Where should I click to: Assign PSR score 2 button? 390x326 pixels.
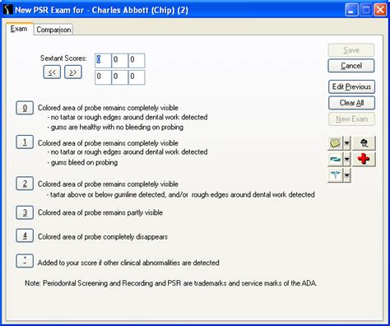pos(25,184)
